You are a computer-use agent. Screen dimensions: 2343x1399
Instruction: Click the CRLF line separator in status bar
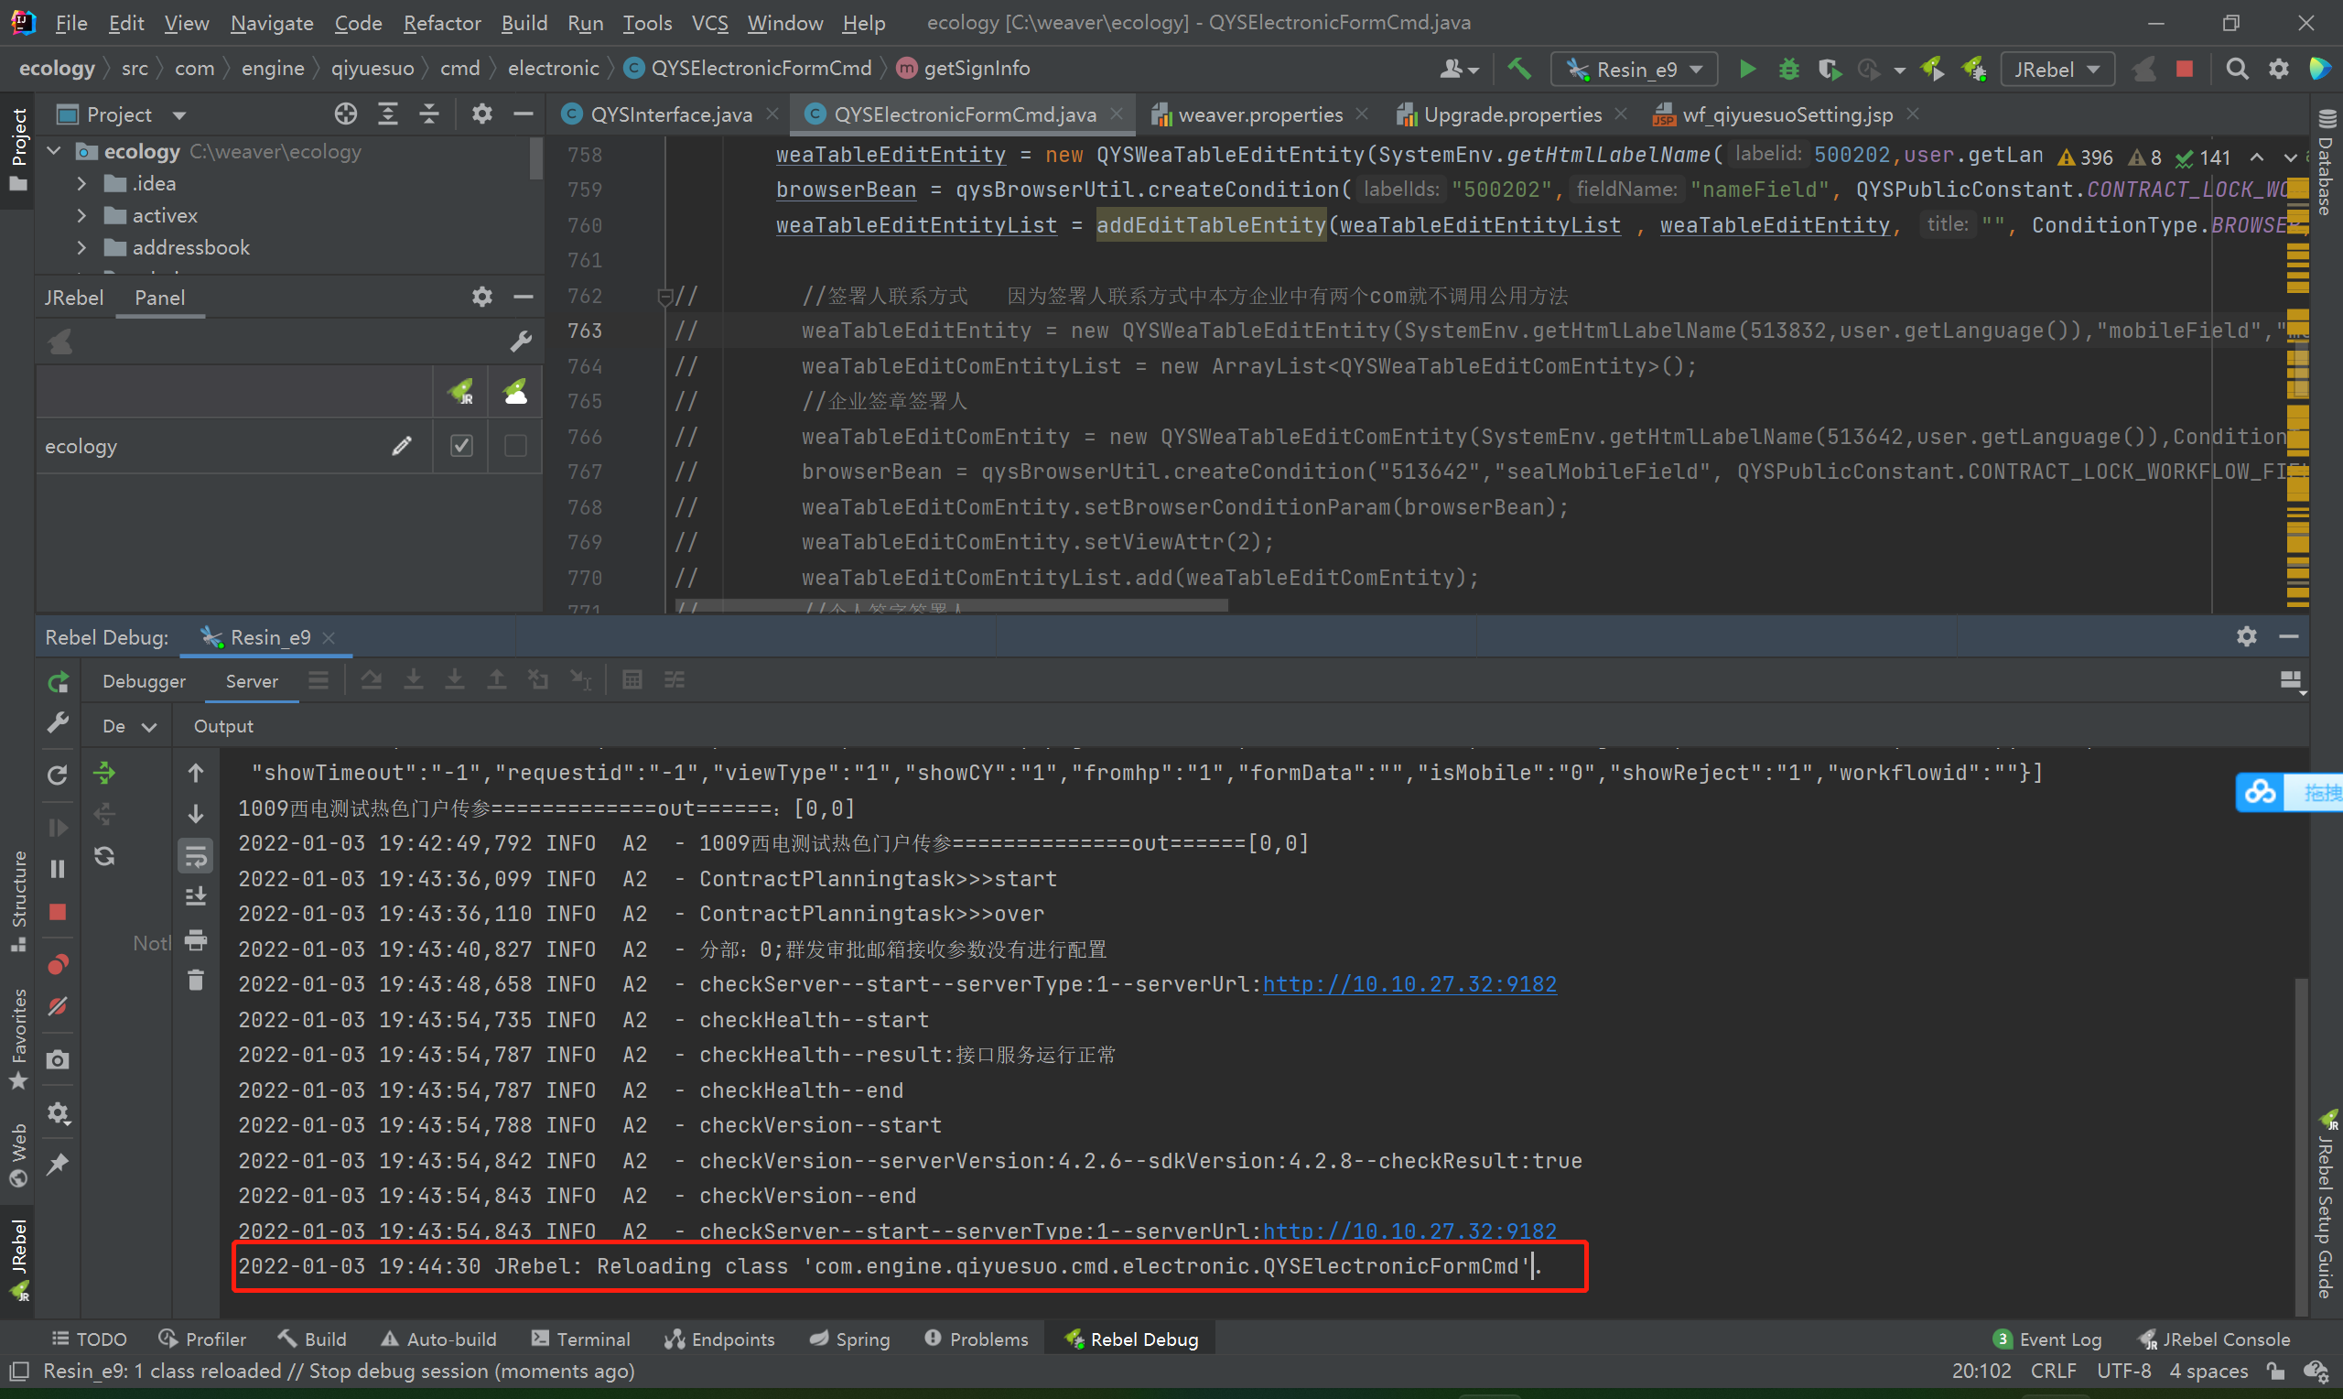(2054, 1371)
